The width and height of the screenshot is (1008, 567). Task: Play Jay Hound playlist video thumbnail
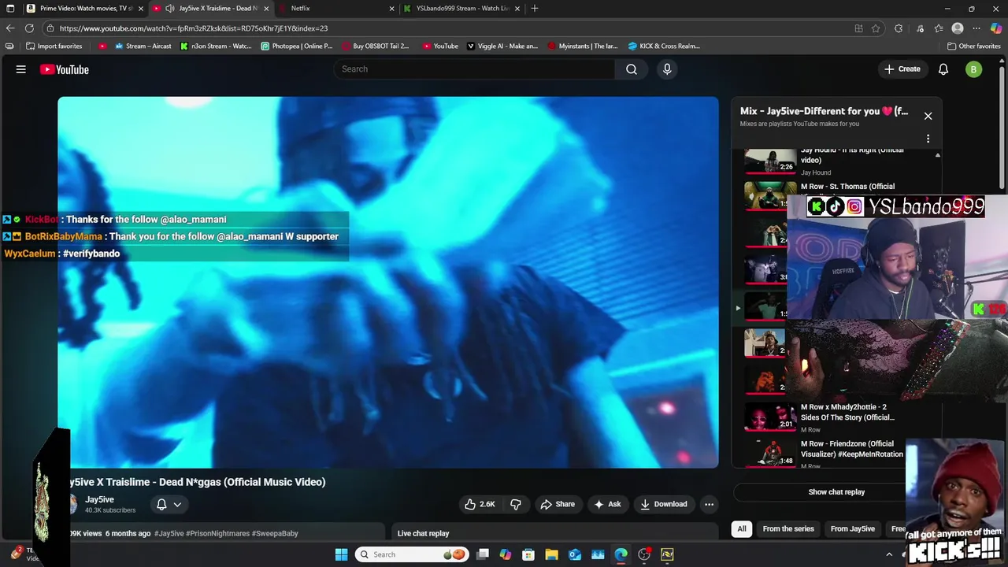[x=770, y=161]
